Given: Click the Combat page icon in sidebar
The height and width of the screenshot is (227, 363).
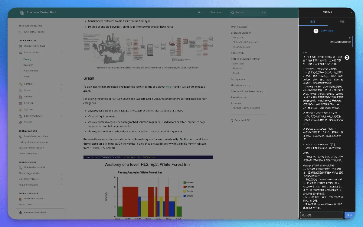Looking at the screenshot, I should pyautogui.click(x=20, y=84).
